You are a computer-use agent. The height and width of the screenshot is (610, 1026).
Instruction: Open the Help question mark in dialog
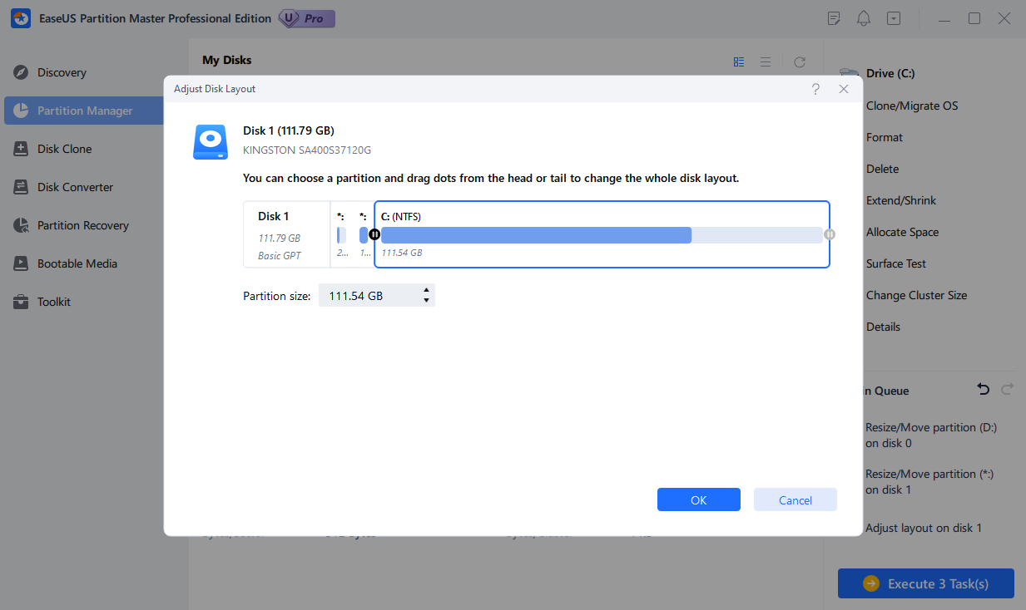[815, 89]
